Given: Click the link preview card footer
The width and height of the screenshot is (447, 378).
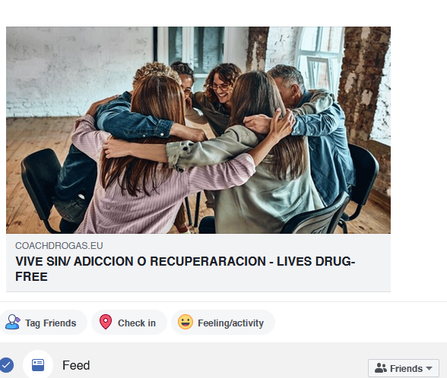Looking at the screenshot, I should [x=198, y=263].
